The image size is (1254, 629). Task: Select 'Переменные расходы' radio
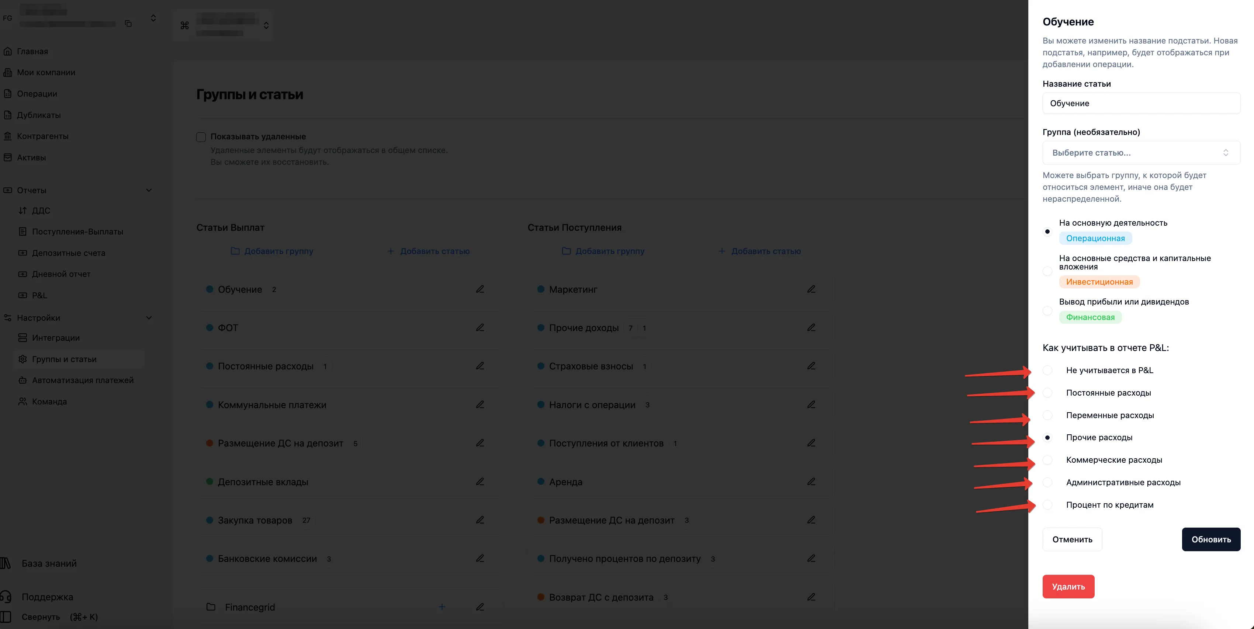point(1047,415)
